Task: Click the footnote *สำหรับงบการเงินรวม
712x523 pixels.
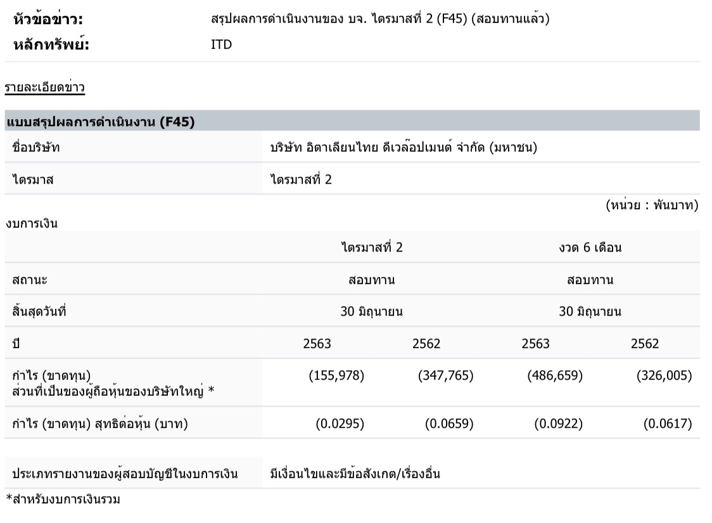Action: point(63,500)
